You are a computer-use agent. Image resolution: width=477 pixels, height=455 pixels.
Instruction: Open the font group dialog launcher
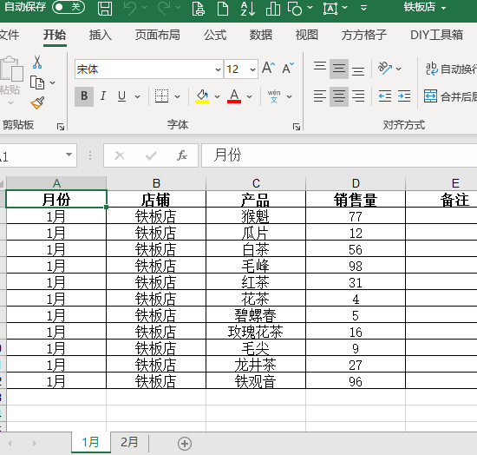point(296,127)
